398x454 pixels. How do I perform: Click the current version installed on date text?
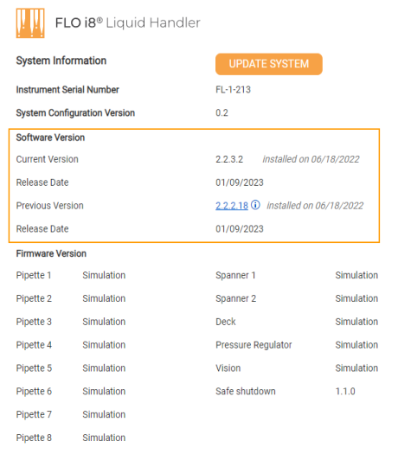pos(311,159)
